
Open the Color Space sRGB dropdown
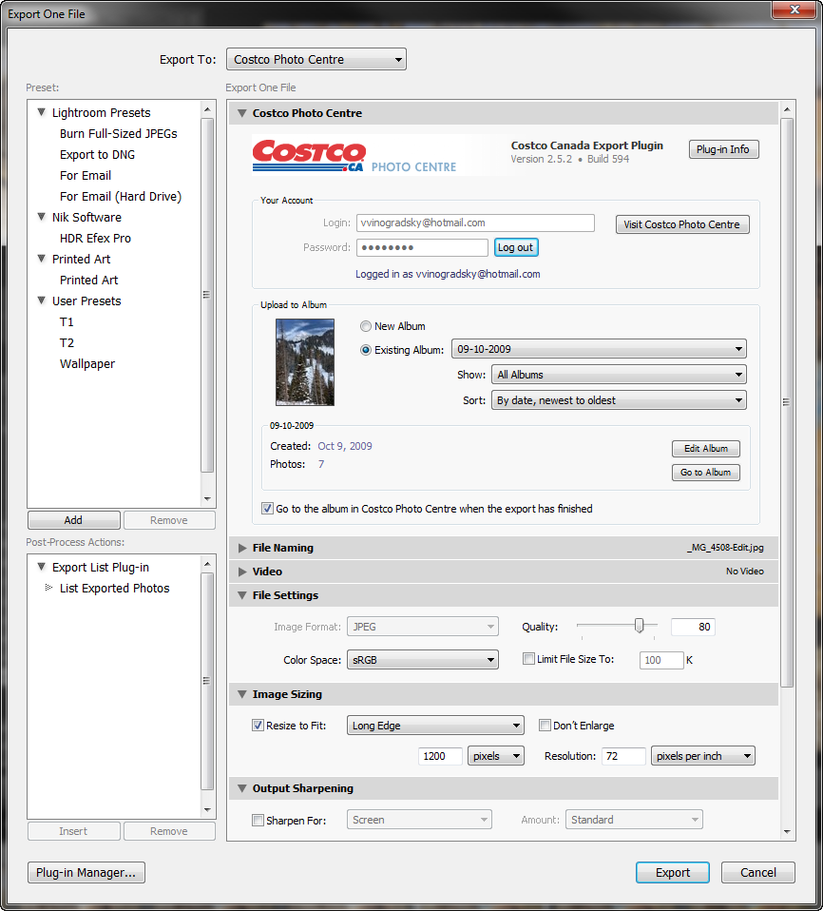(423, 660)
